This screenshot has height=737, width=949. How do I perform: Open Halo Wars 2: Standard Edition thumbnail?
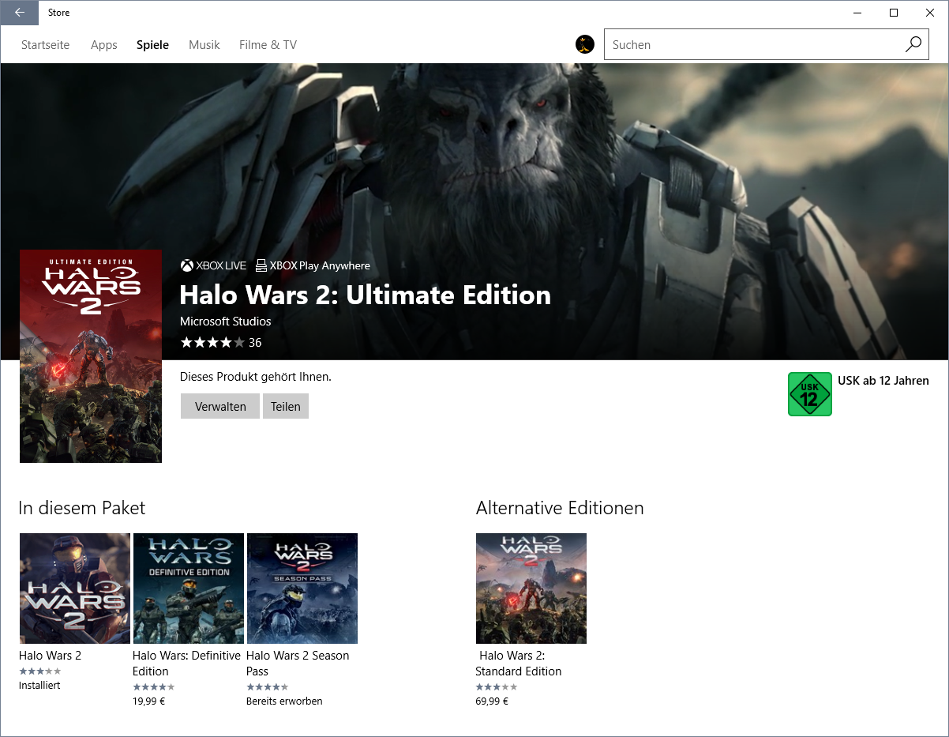[531, 588]
